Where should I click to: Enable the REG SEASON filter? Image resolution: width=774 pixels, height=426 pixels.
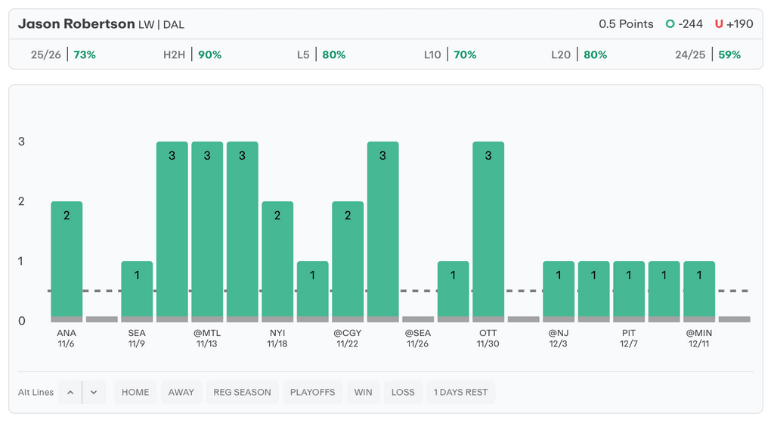(x=242, y=392)
